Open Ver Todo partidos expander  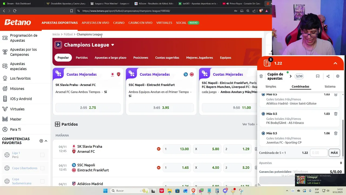[250, 124]
